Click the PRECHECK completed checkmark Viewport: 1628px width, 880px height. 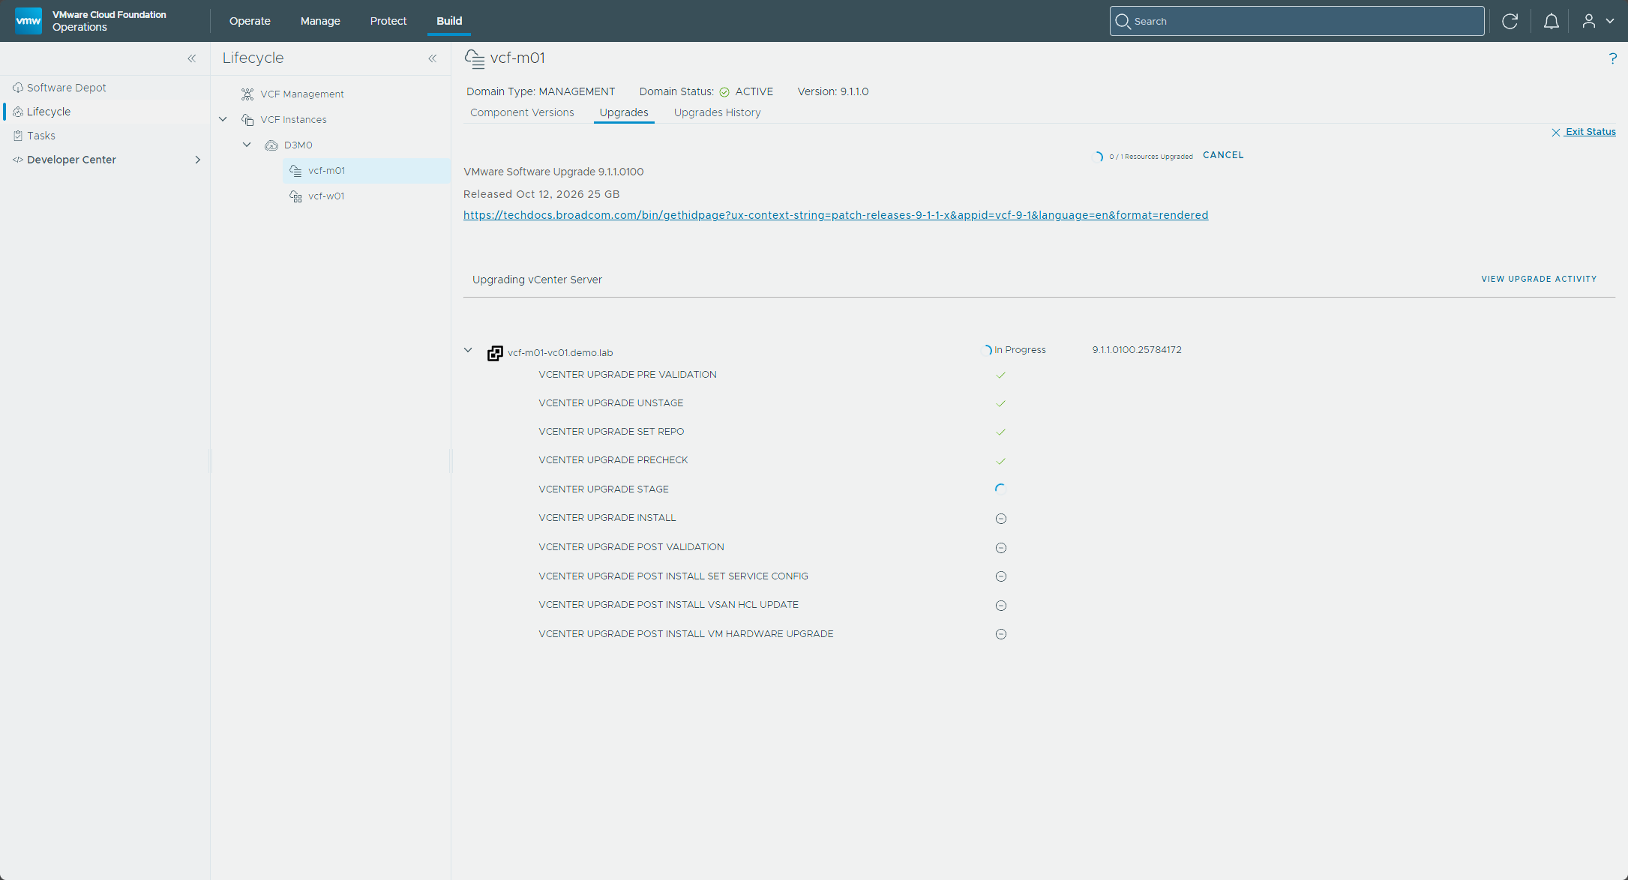(x=1000, y=461)
